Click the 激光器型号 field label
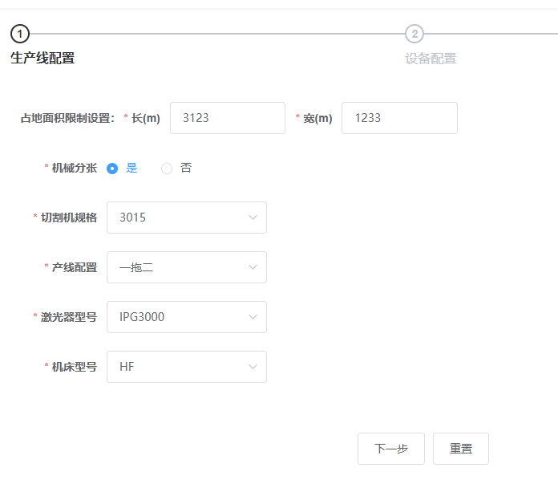 (x=69, y=317)
